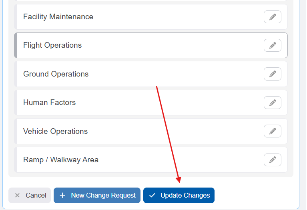307x210 pixels.
Task: Click the checkmark icon on Update Changes
Action: click(152, 196)
